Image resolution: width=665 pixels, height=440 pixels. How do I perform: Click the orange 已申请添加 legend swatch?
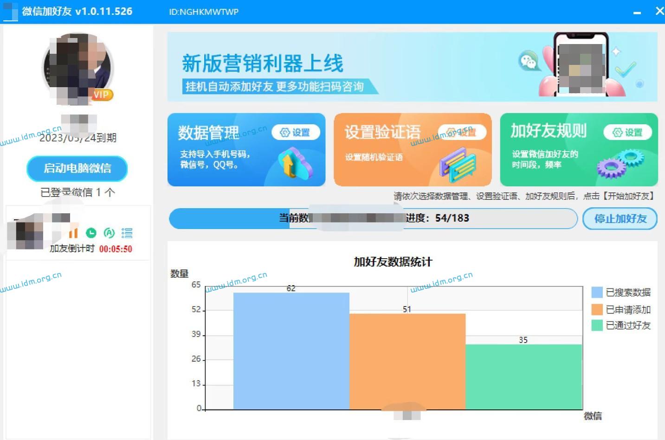pyautogui.click(x=597, y=309)
